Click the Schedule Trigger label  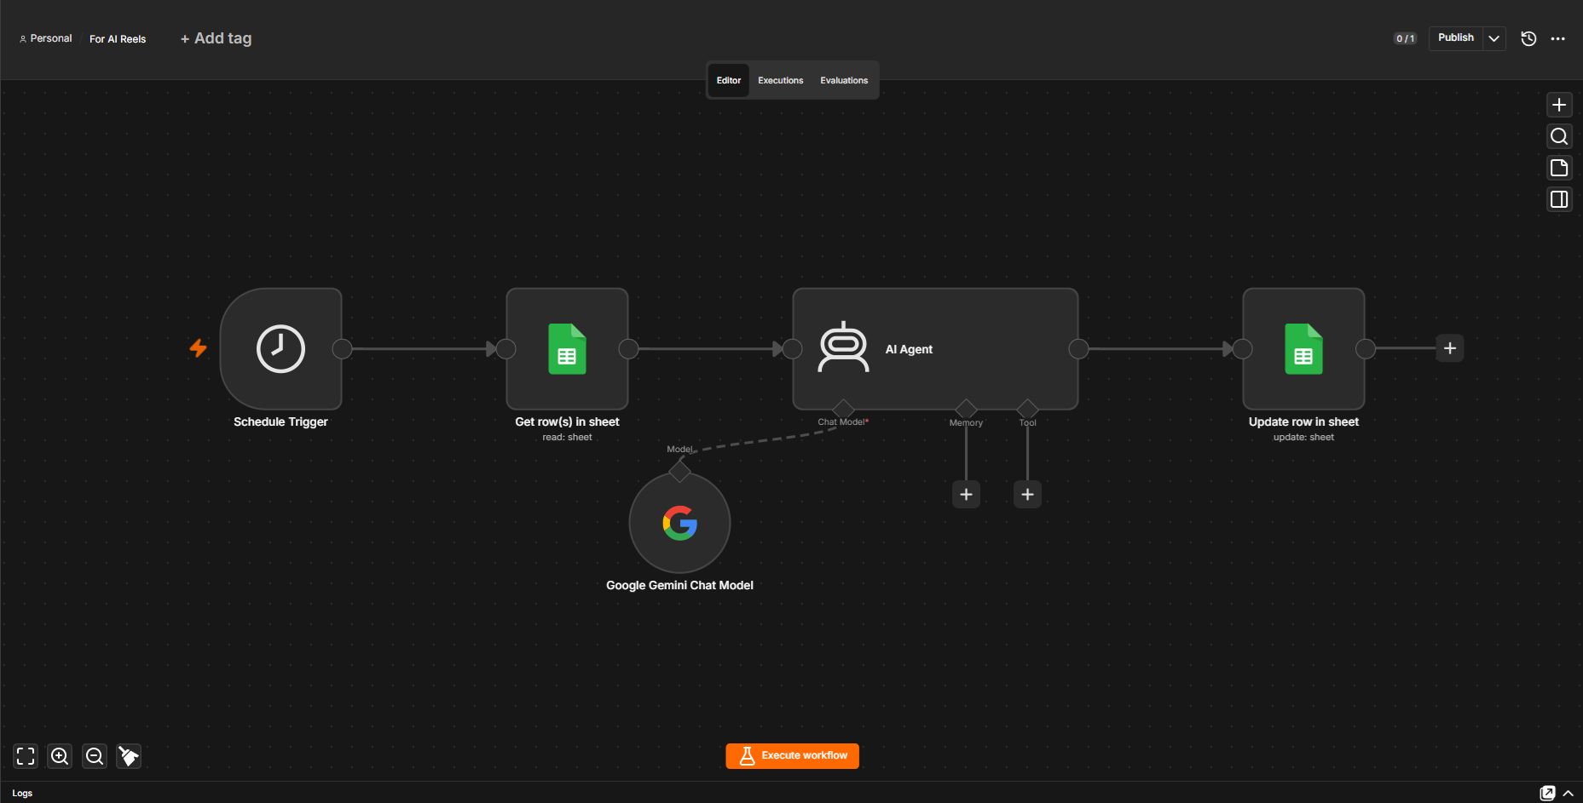pyautogui.click(x=280, y=422)
